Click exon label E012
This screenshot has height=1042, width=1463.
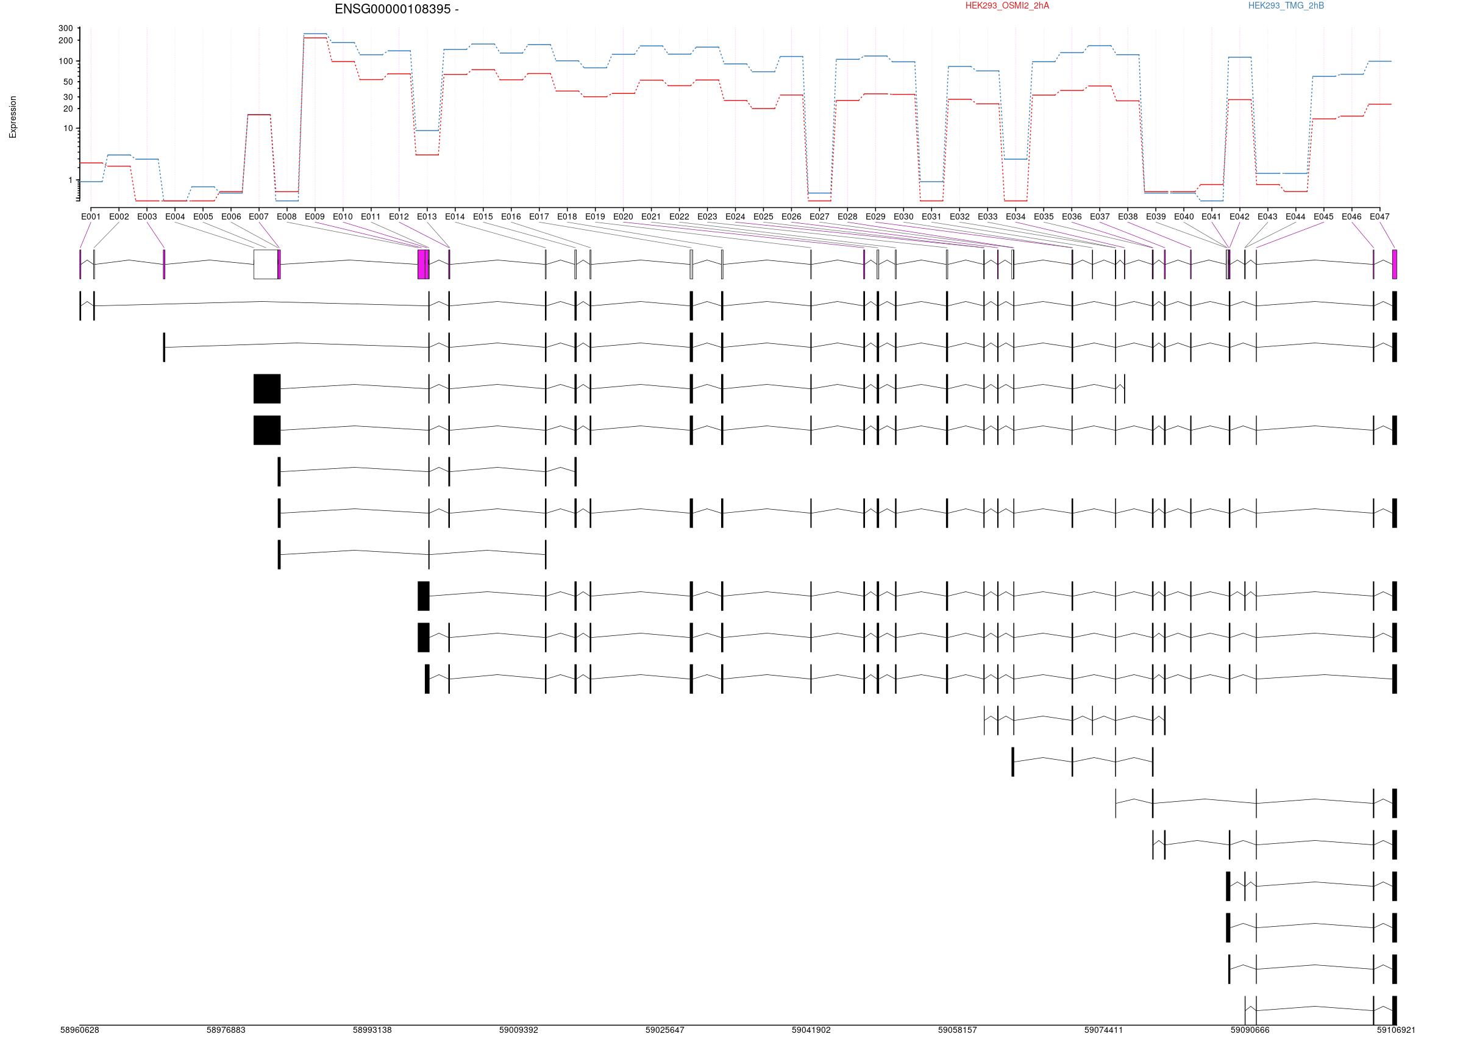coord(399,217)
